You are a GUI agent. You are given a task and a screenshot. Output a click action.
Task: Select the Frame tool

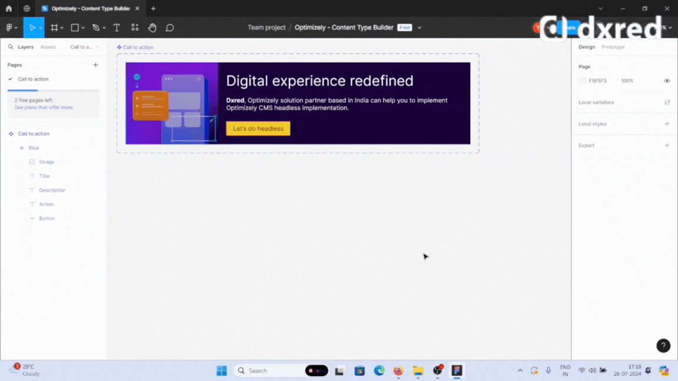54,28
